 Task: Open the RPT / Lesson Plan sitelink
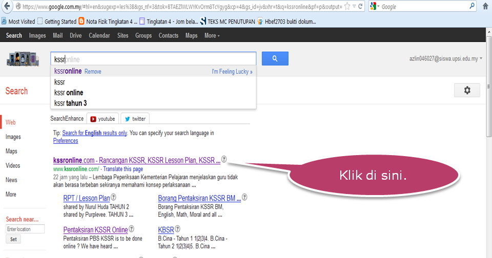87,198
